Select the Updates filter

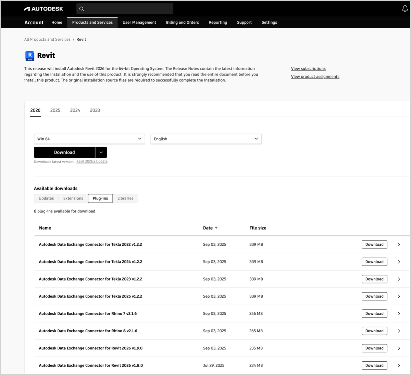tap(46, 198)
